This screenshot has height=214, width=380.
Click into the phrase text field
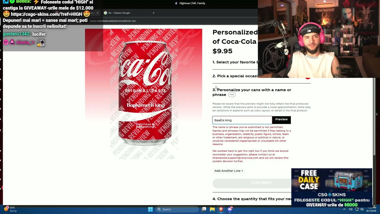242,120
